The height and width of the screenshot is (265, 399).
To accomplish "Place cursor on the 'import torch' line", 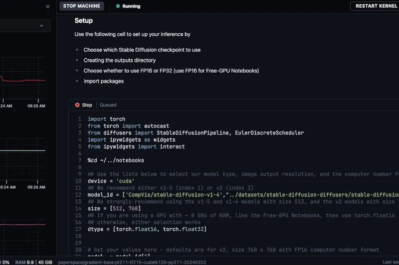I will 106,119.
